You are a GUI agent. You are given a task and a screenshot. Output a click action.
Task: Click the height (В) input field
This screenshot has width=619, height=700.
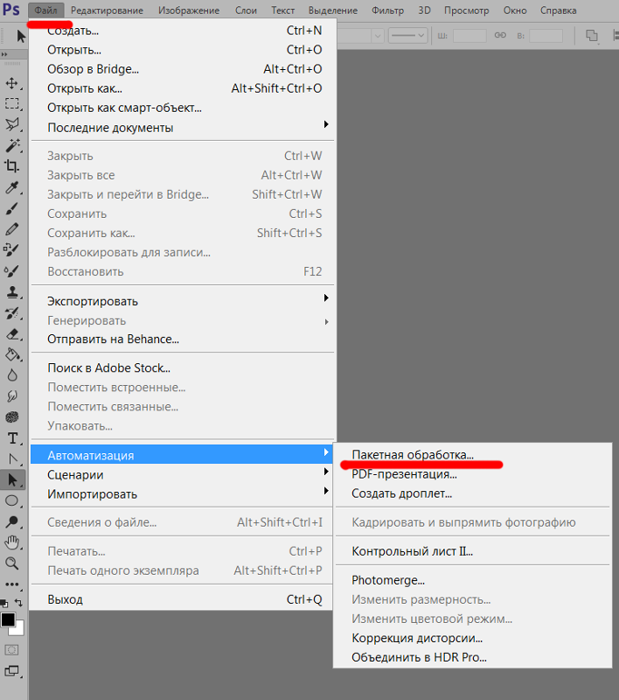pyautogui.click(x=546, y=35)
